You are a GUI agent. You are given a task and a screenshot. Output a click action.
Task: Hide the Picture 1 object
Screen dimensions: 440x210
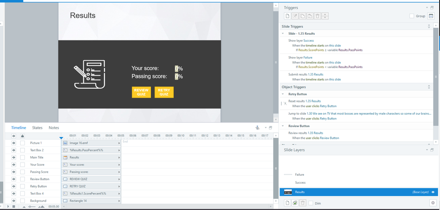[13, 143]
